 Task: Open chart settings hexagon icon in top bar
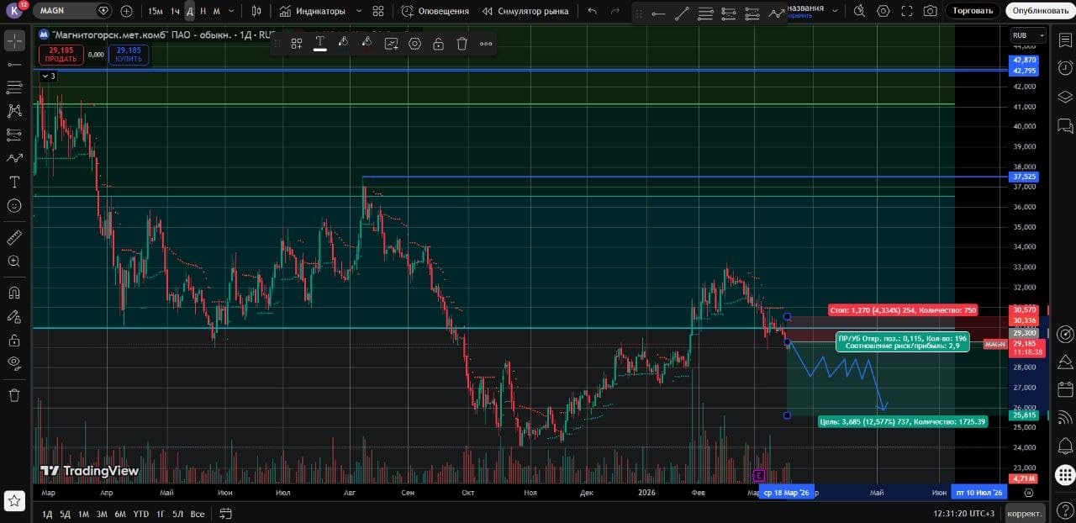(x=883, y=11)
